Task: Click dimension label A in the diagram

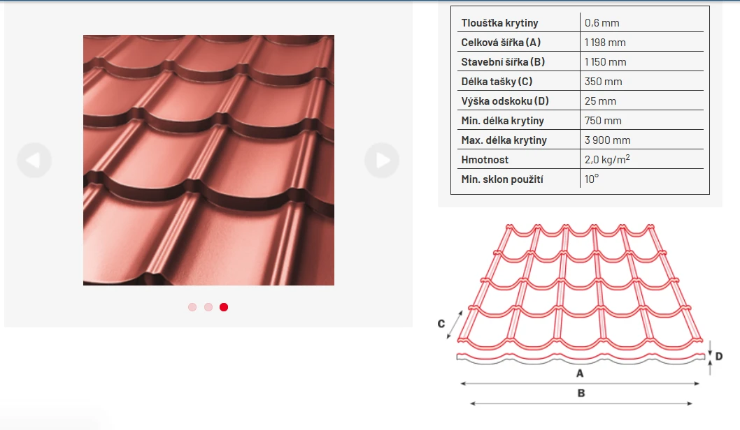Action: click(x=579, y=373)
